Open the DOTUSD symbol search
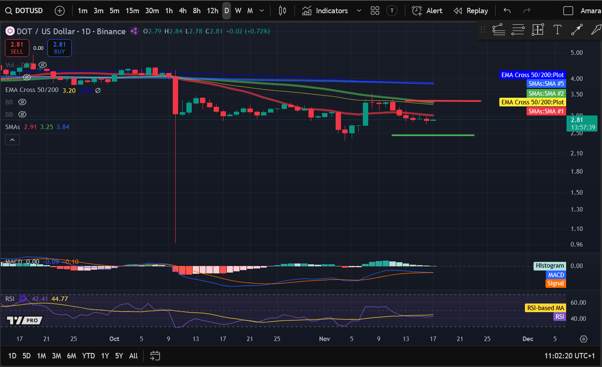This screenshot has height=367, width=602. coord(24,11)
